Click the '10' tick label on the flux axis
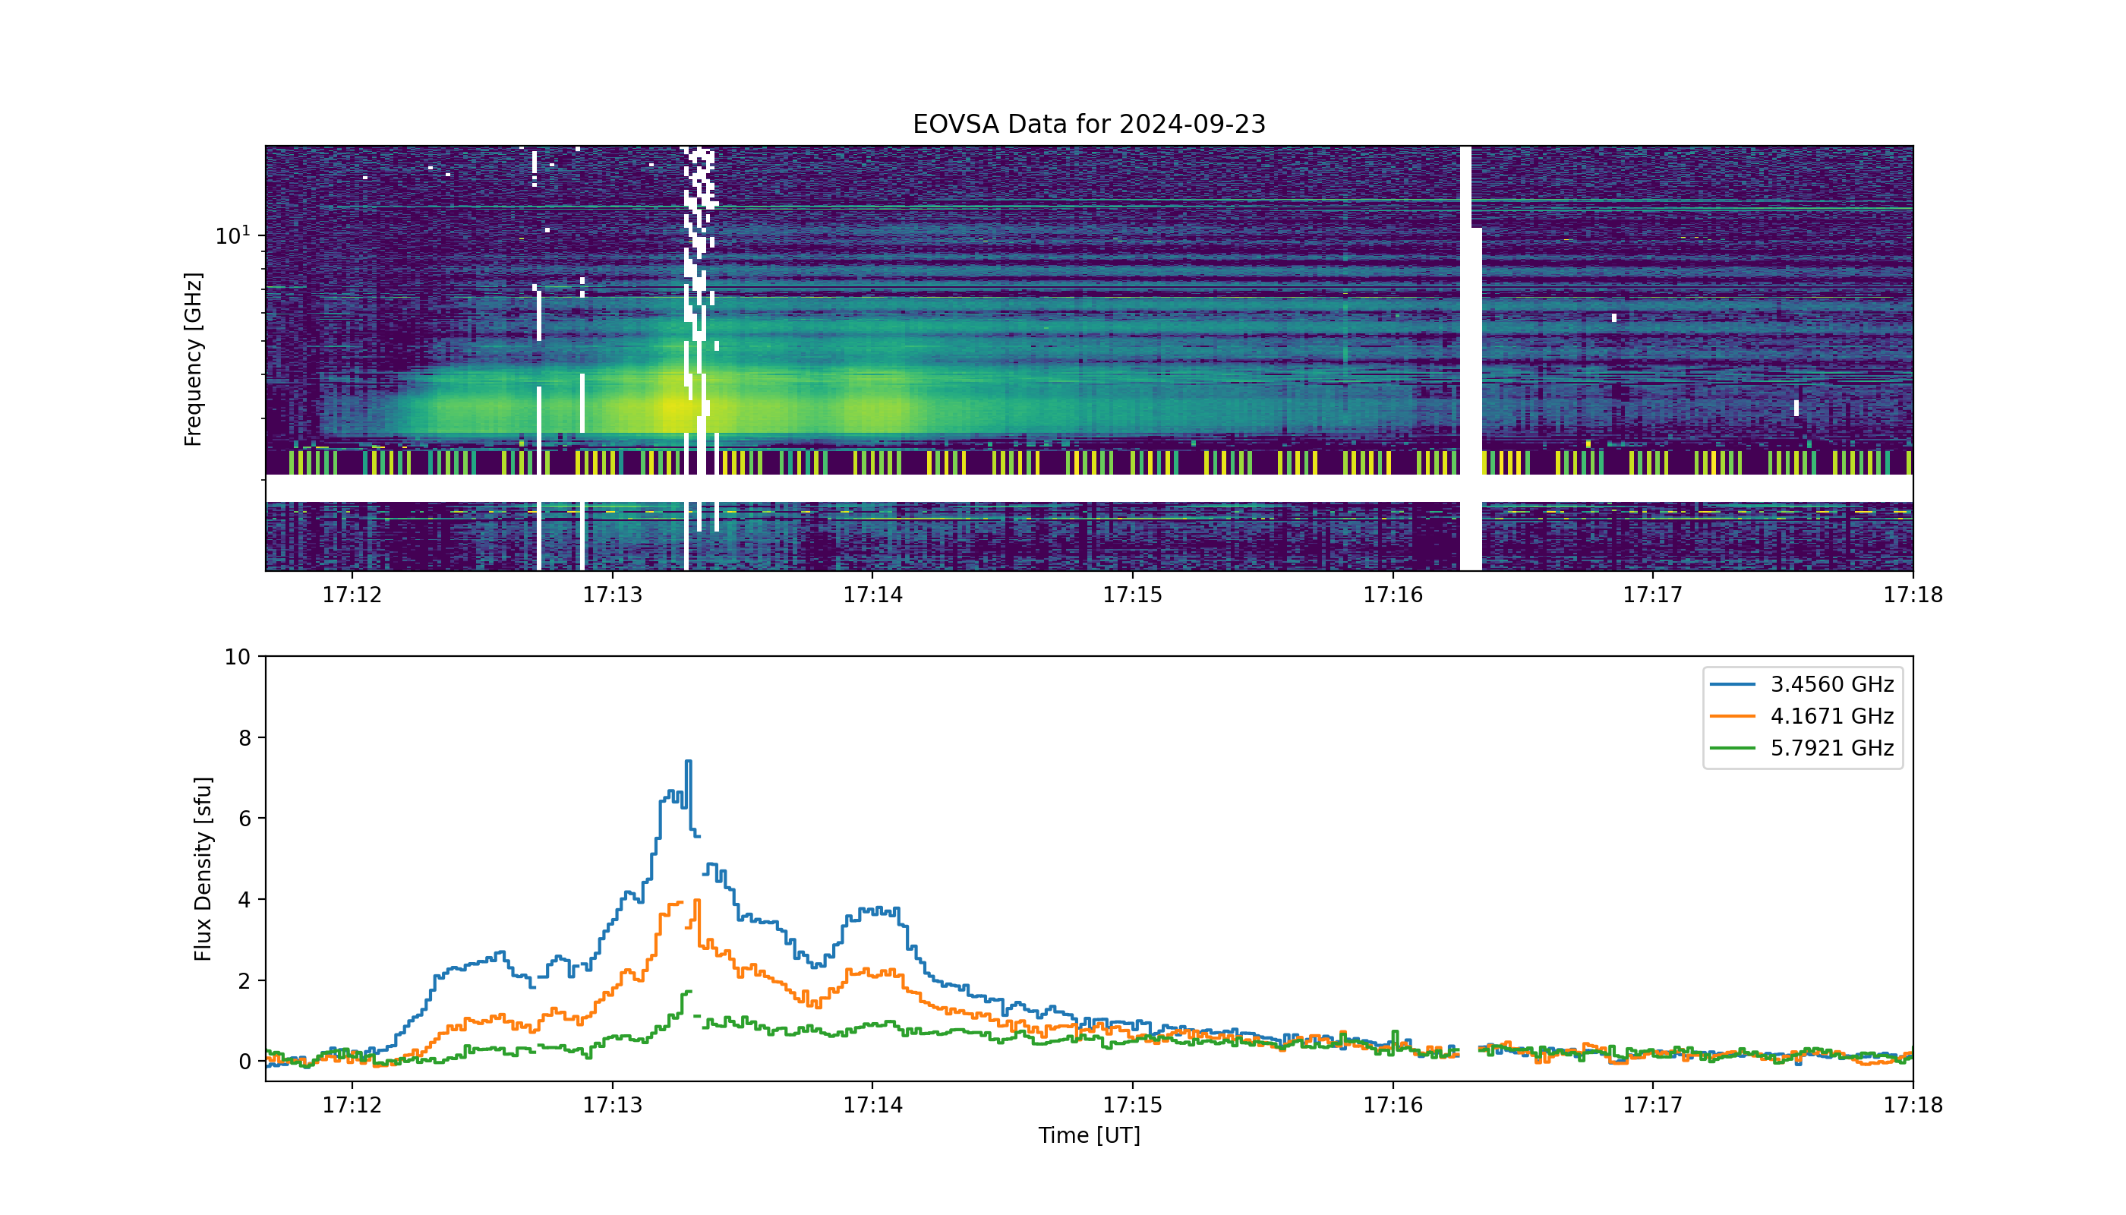 237,658
